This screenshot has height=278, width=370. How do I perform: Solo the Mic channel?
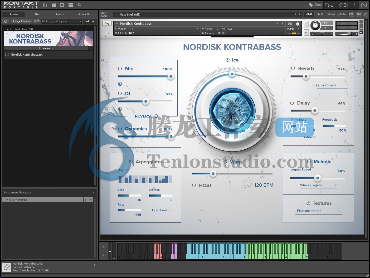coord(120,84)
